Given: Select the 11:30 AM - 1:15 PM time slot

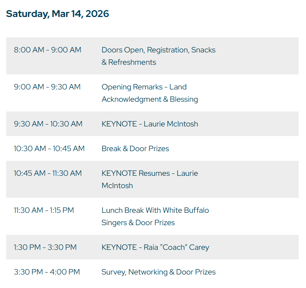Looking at the screenshot, I should pyautogui.click(x=44, y=211).
